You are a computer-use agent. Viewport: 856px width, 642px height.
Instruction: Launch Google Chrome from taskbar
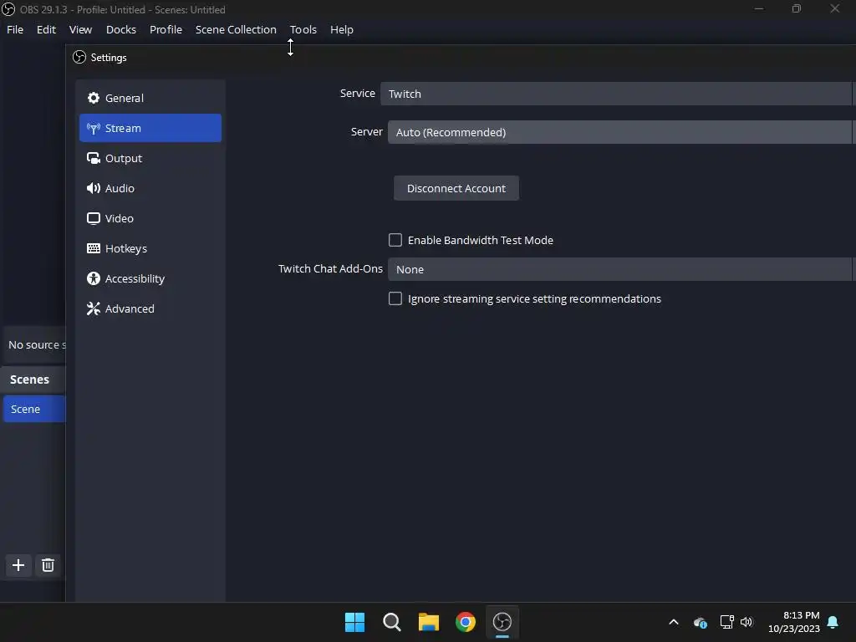[465, 622]
